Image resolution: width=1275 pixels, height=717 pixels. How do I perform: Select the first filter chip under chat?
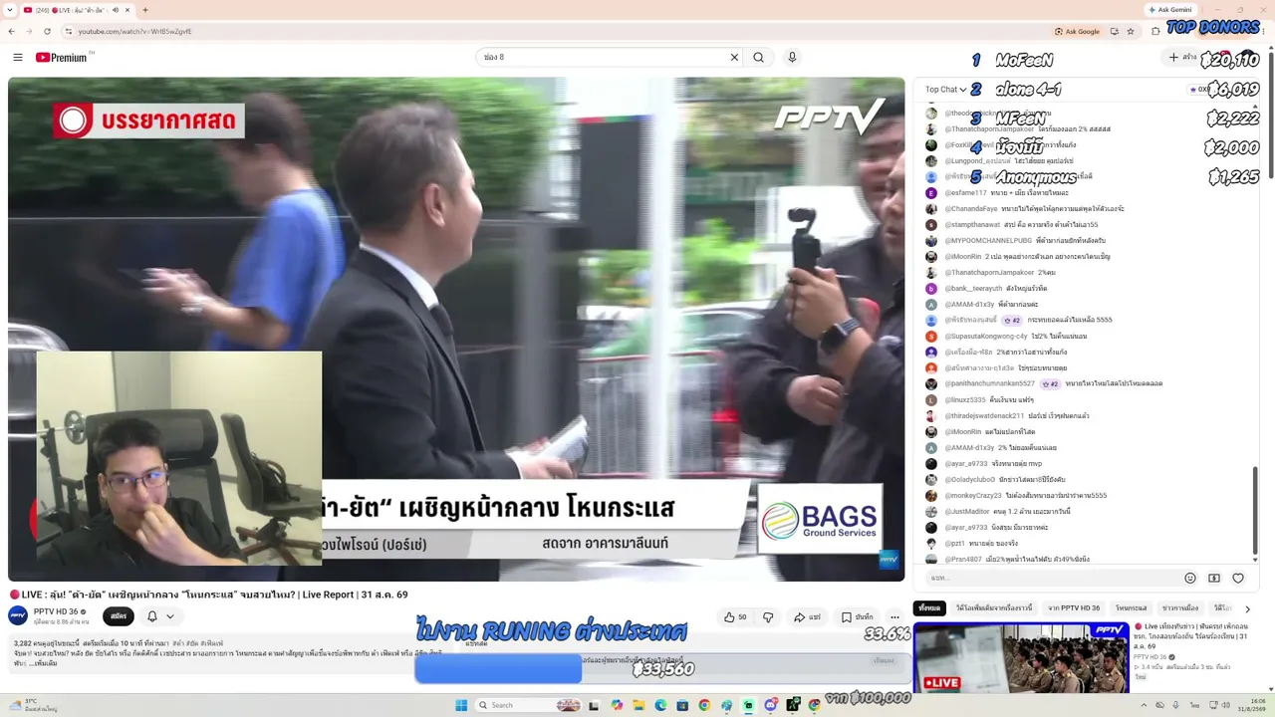pos(929,607)
